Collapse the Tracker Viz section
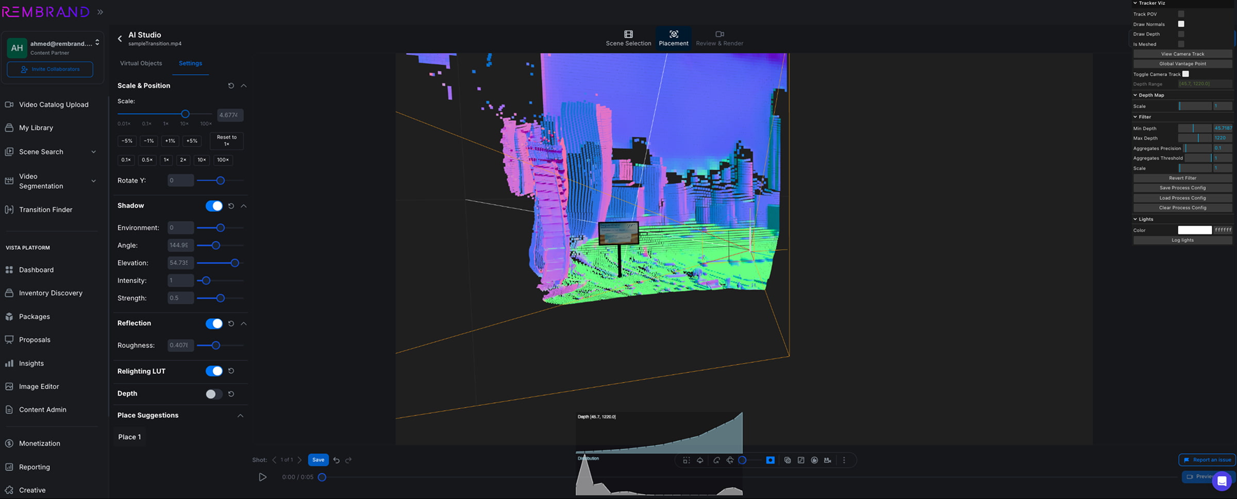1237x499 pixels. pyautogui.click(x=1134, y=3)
